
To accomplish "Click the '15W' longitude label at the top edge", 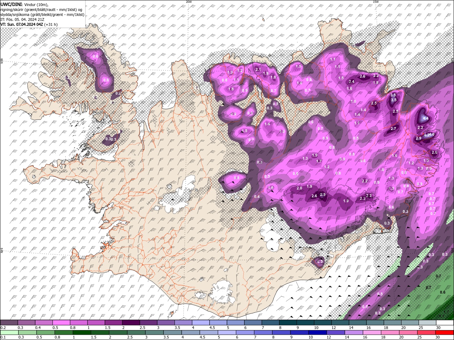I will pyautogui.click(x=376, y=2).
